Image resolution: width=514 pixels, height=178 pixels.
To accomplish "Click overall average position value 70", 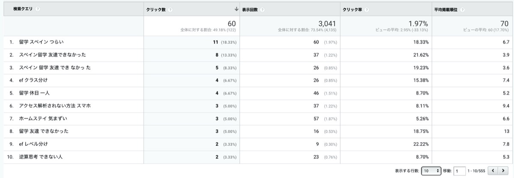I will pyautogui.click(x=505, y=24).
